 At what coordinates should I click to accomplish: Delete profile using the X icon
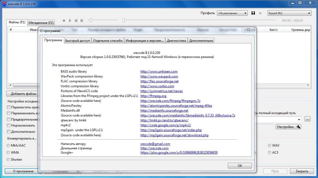(x=260, y=13)
